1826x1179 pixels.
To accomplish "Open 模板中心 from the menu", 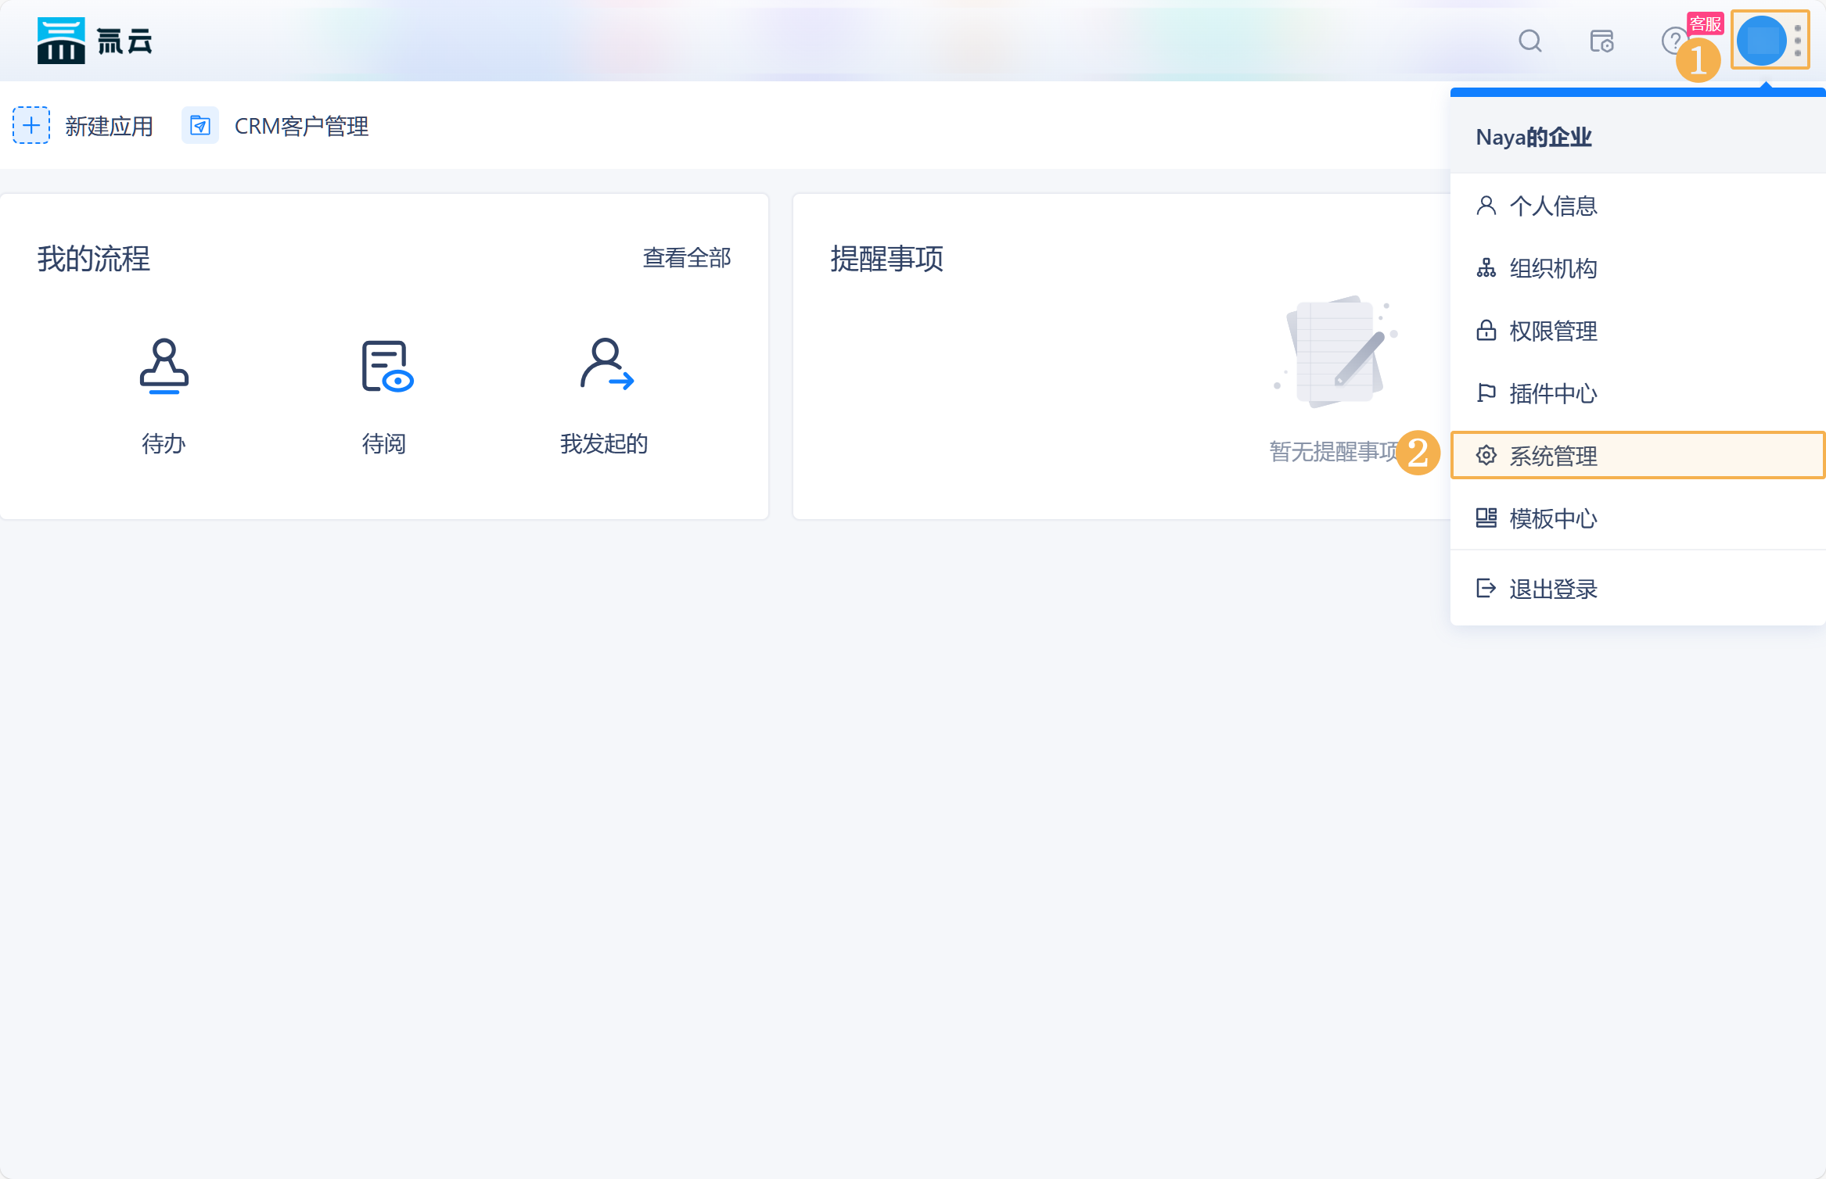I will [x=1554, y=518].
